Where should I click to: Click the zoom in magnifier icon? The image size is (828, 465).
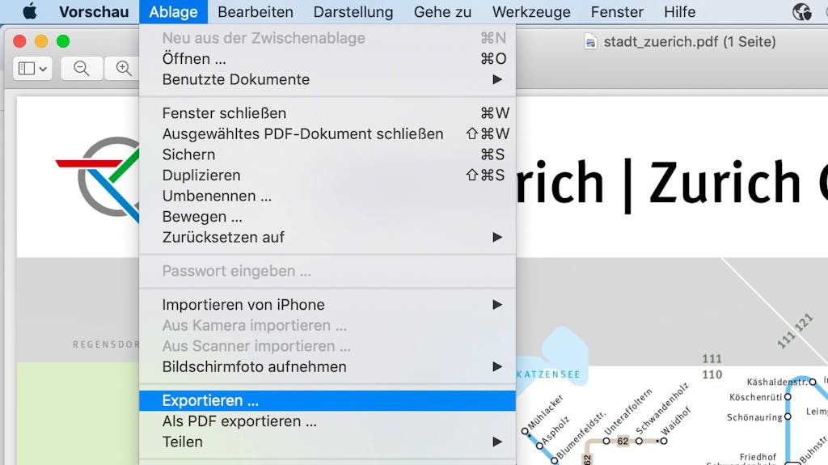123,68
